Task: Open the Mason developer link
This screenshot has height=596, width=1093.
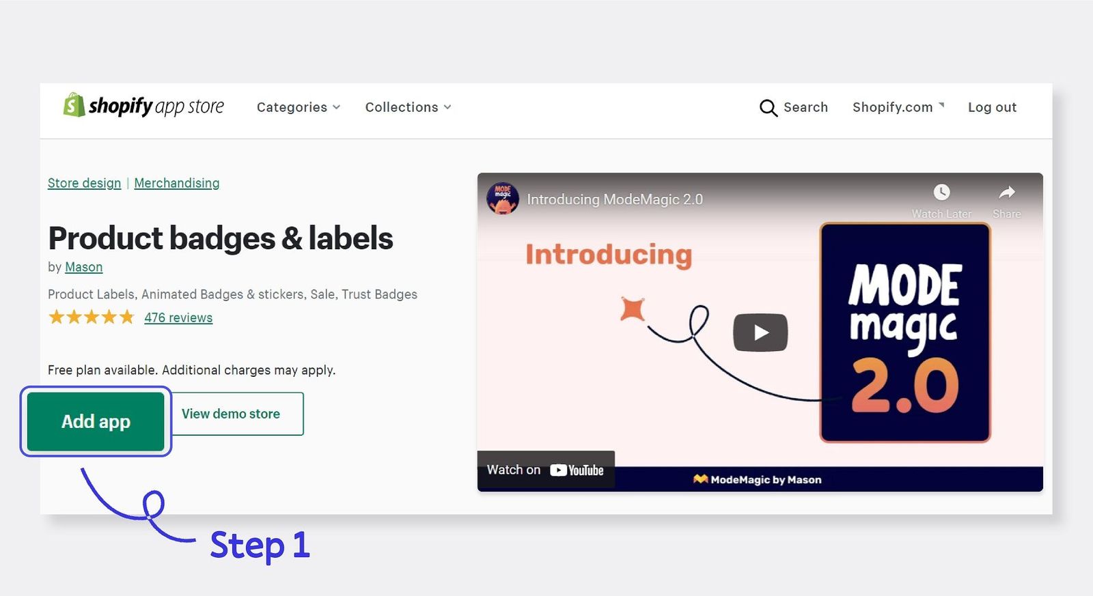Action: point(83,267)
